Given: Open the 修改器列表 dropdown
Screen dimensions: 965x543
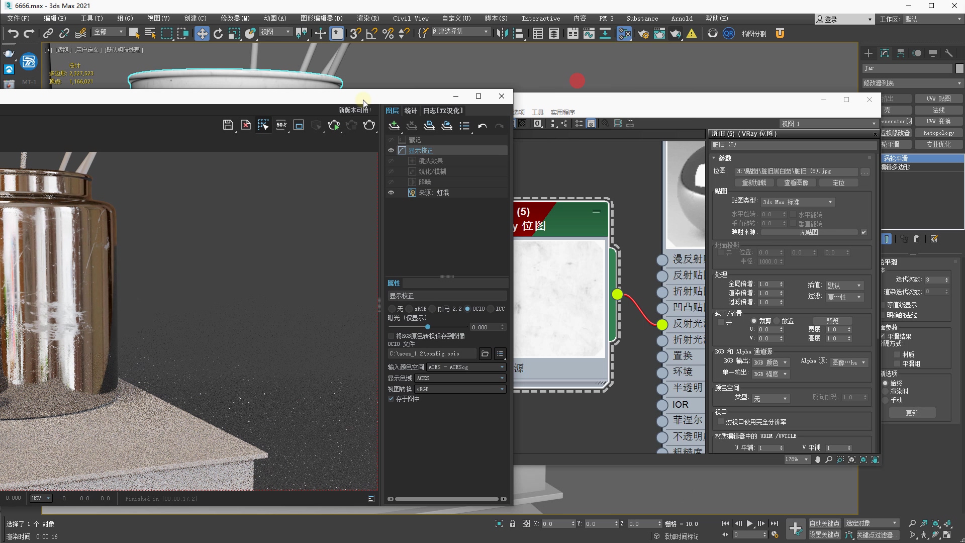Looking at the screenshot, I should pos(912,83).
